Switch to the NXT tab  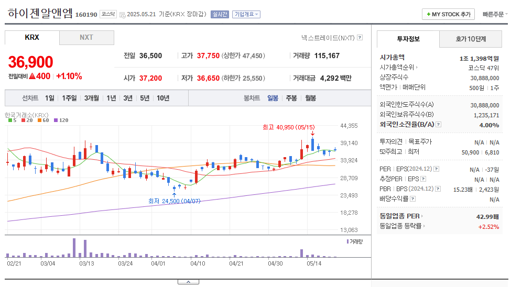(x=86, y=38)
